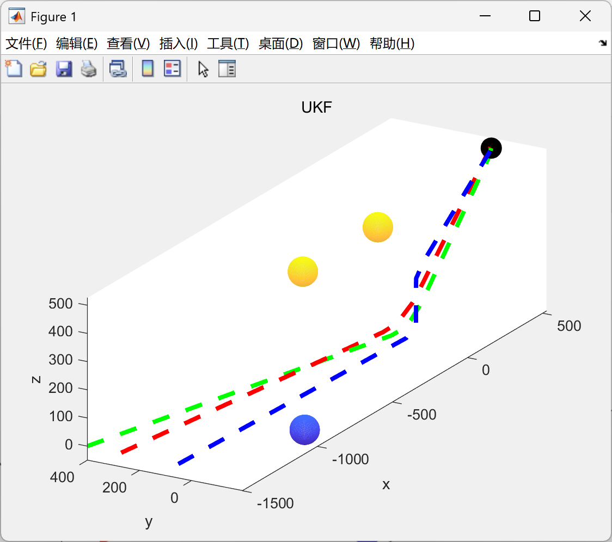Screen dimensions: 612x542
Task: Click the y-axis tick label 400
Action: click(62, 477)
